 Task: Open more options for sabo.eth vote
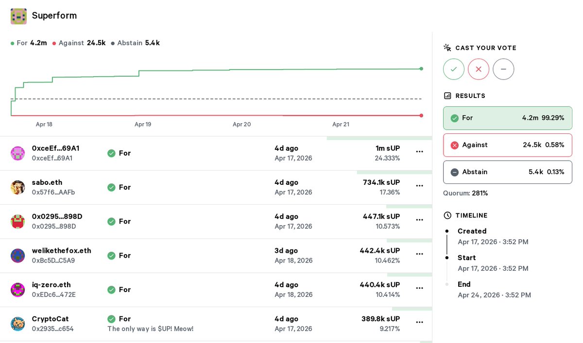[x=420, y=185]
